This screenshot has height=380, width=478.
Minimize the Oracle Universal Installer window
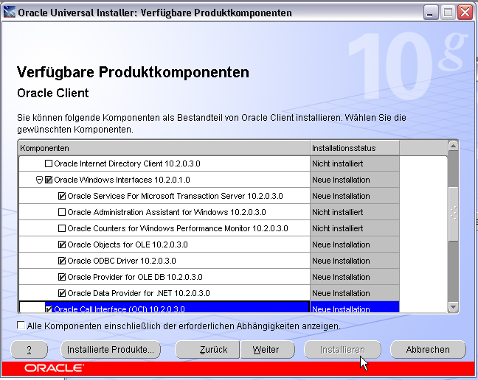pos(431,13)
